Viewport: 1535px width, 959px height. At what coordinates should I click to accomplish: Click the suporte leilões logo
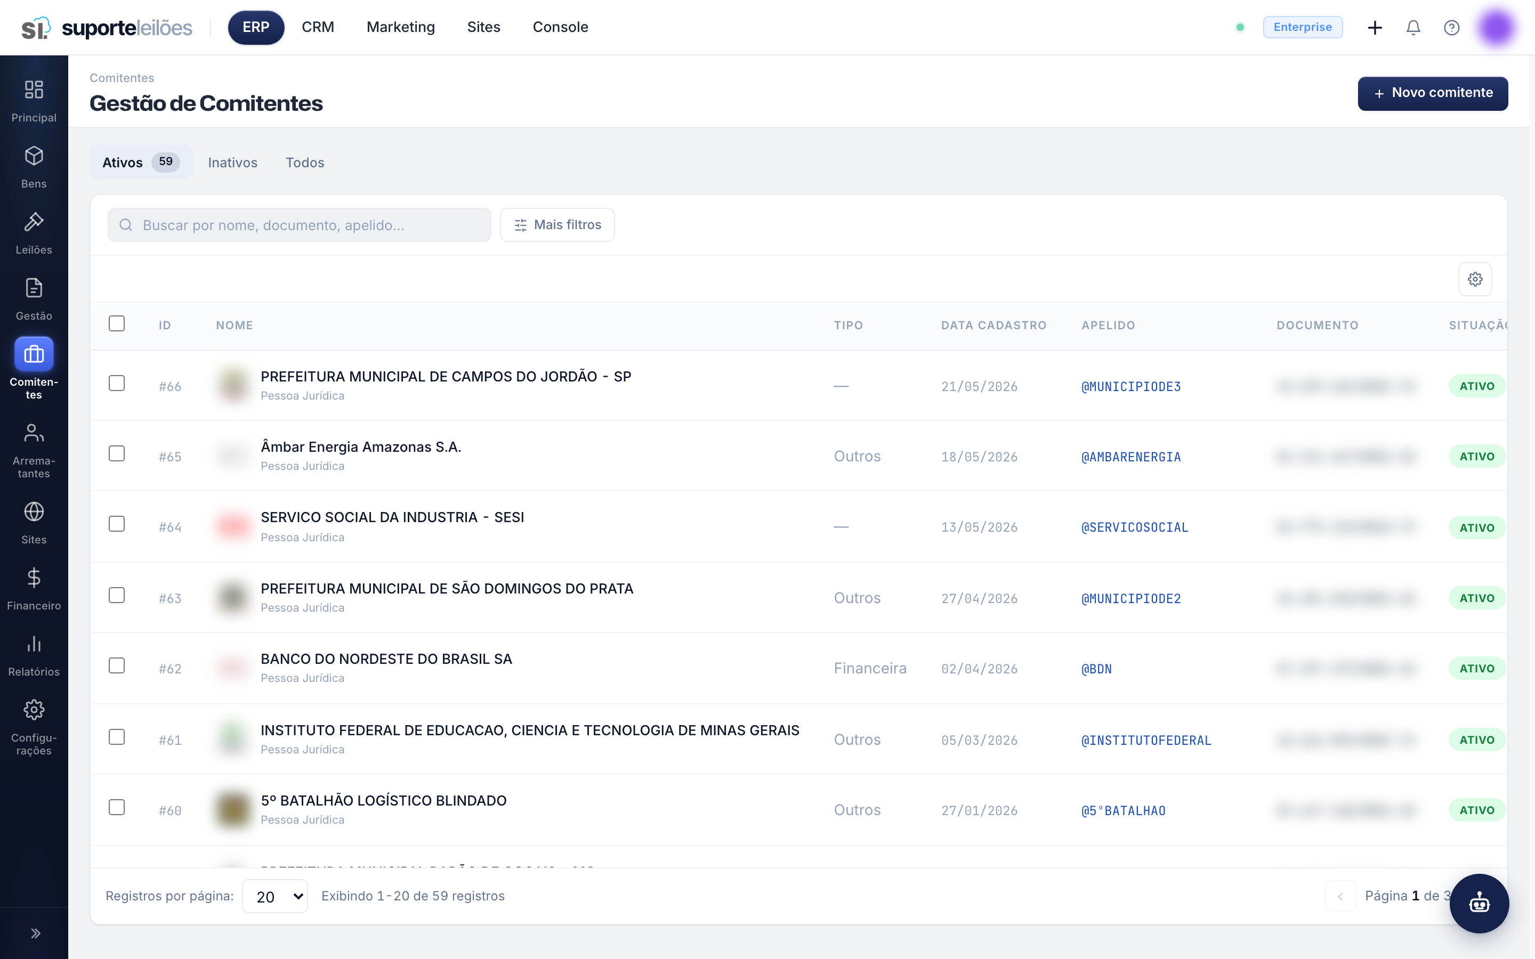pyautogui.click(x=107, y=27)
